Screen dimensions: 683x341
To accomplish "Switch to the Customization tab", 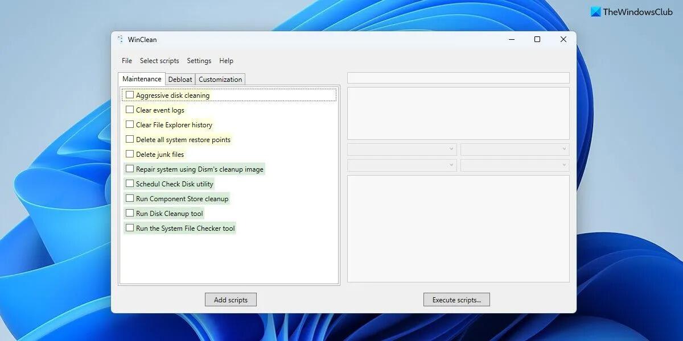I will click(x=220, y=79).
